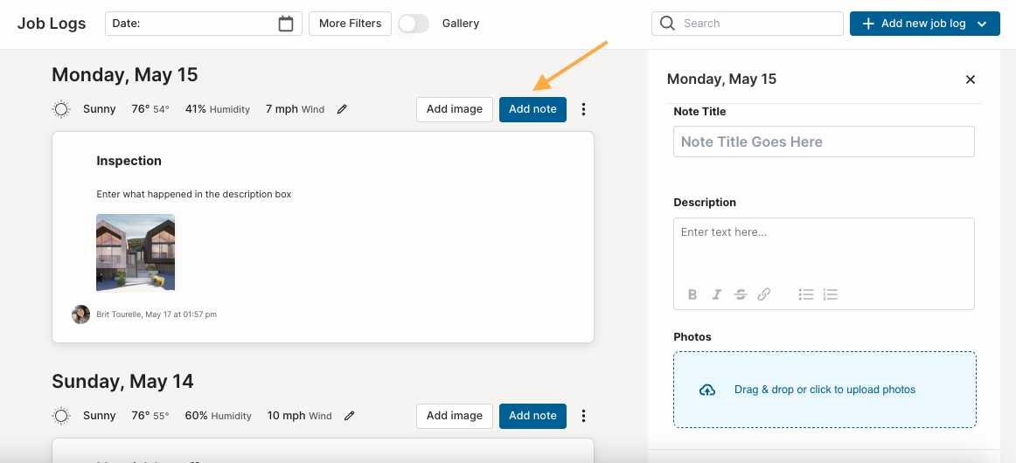Open Add new job log dropdown arrow
Image resolution: width=1016 pixels, height=463 pixels.
(x=982, y=24)
